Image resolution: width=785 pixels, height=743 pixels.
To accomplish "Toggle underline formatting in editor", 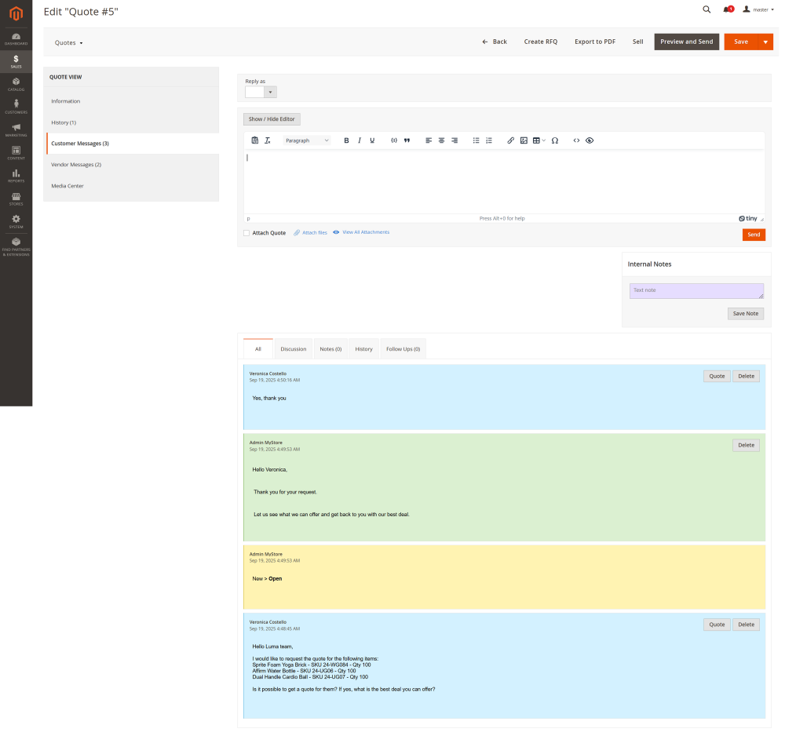I will coord(372,140).
